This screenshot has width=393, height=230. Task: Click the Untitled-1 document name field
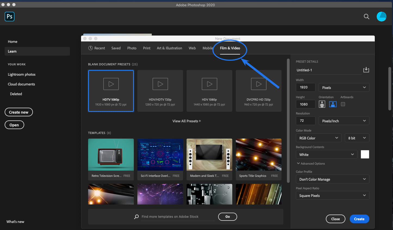click(x=329, y=70)
